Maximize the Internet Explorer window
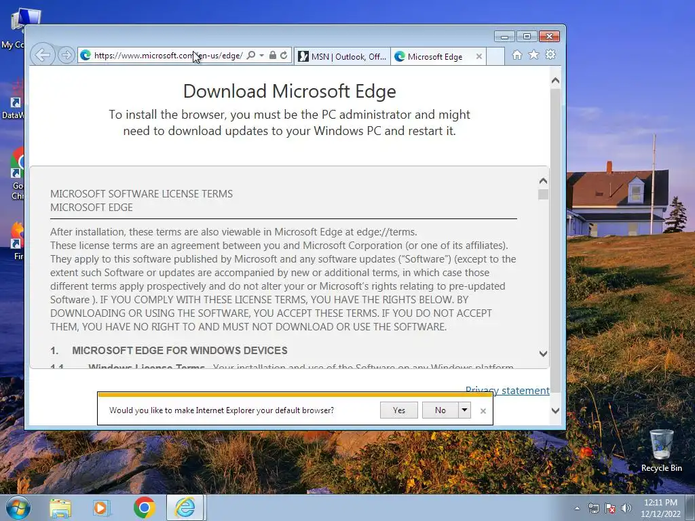 click(x=527, y=37)
